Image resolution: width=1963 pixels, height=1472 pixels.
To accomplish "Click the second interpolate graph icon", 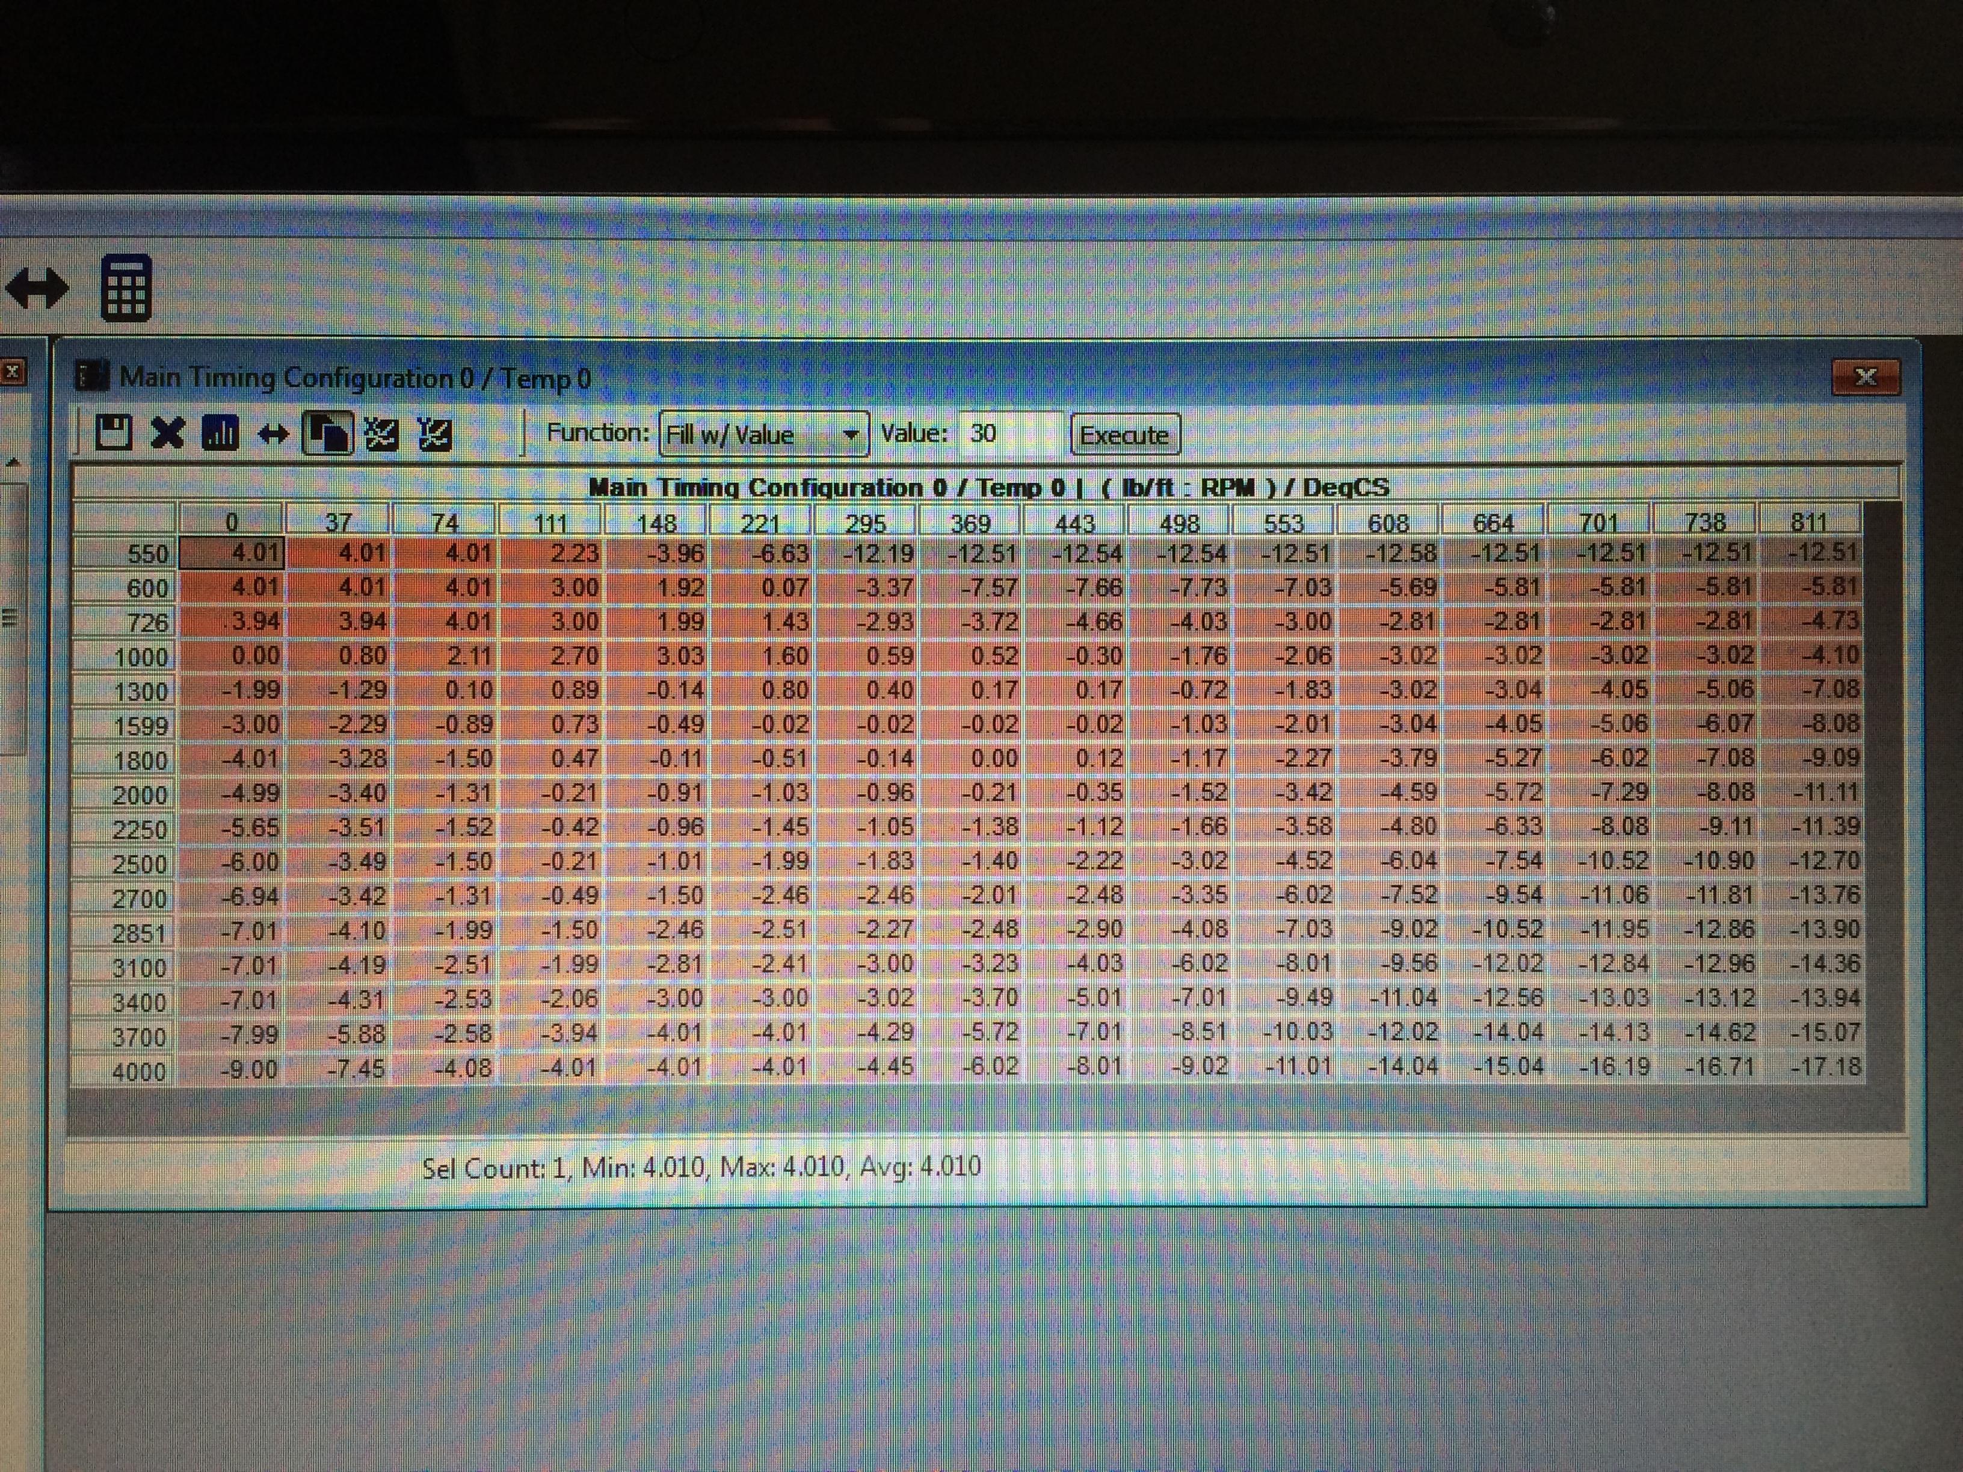I will [435, 435].
